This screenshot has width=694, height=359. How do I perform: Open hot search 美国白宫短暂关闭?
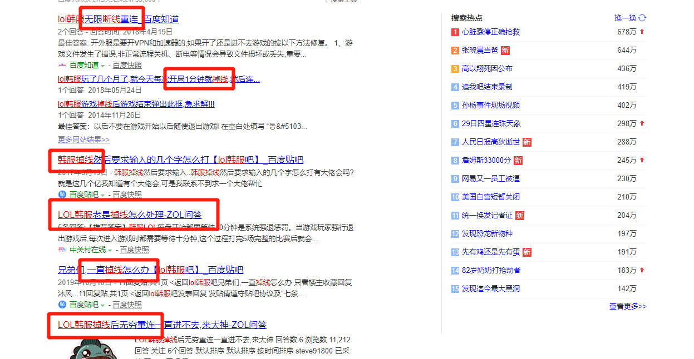[x=491, y=197]
